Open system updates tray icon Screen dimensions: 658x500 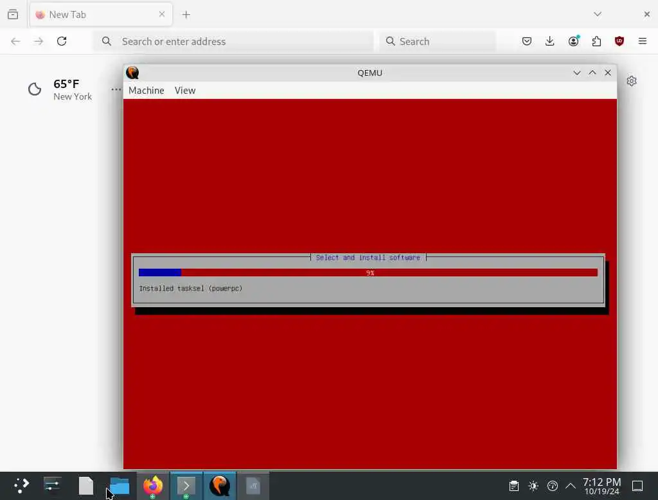[552, 486]
